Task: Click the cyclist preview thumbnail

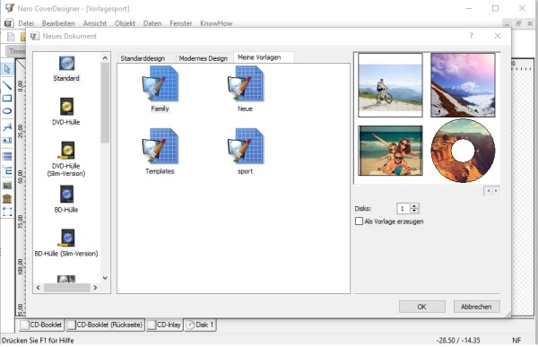Action: pyautogui.click(x=390, y=85)
